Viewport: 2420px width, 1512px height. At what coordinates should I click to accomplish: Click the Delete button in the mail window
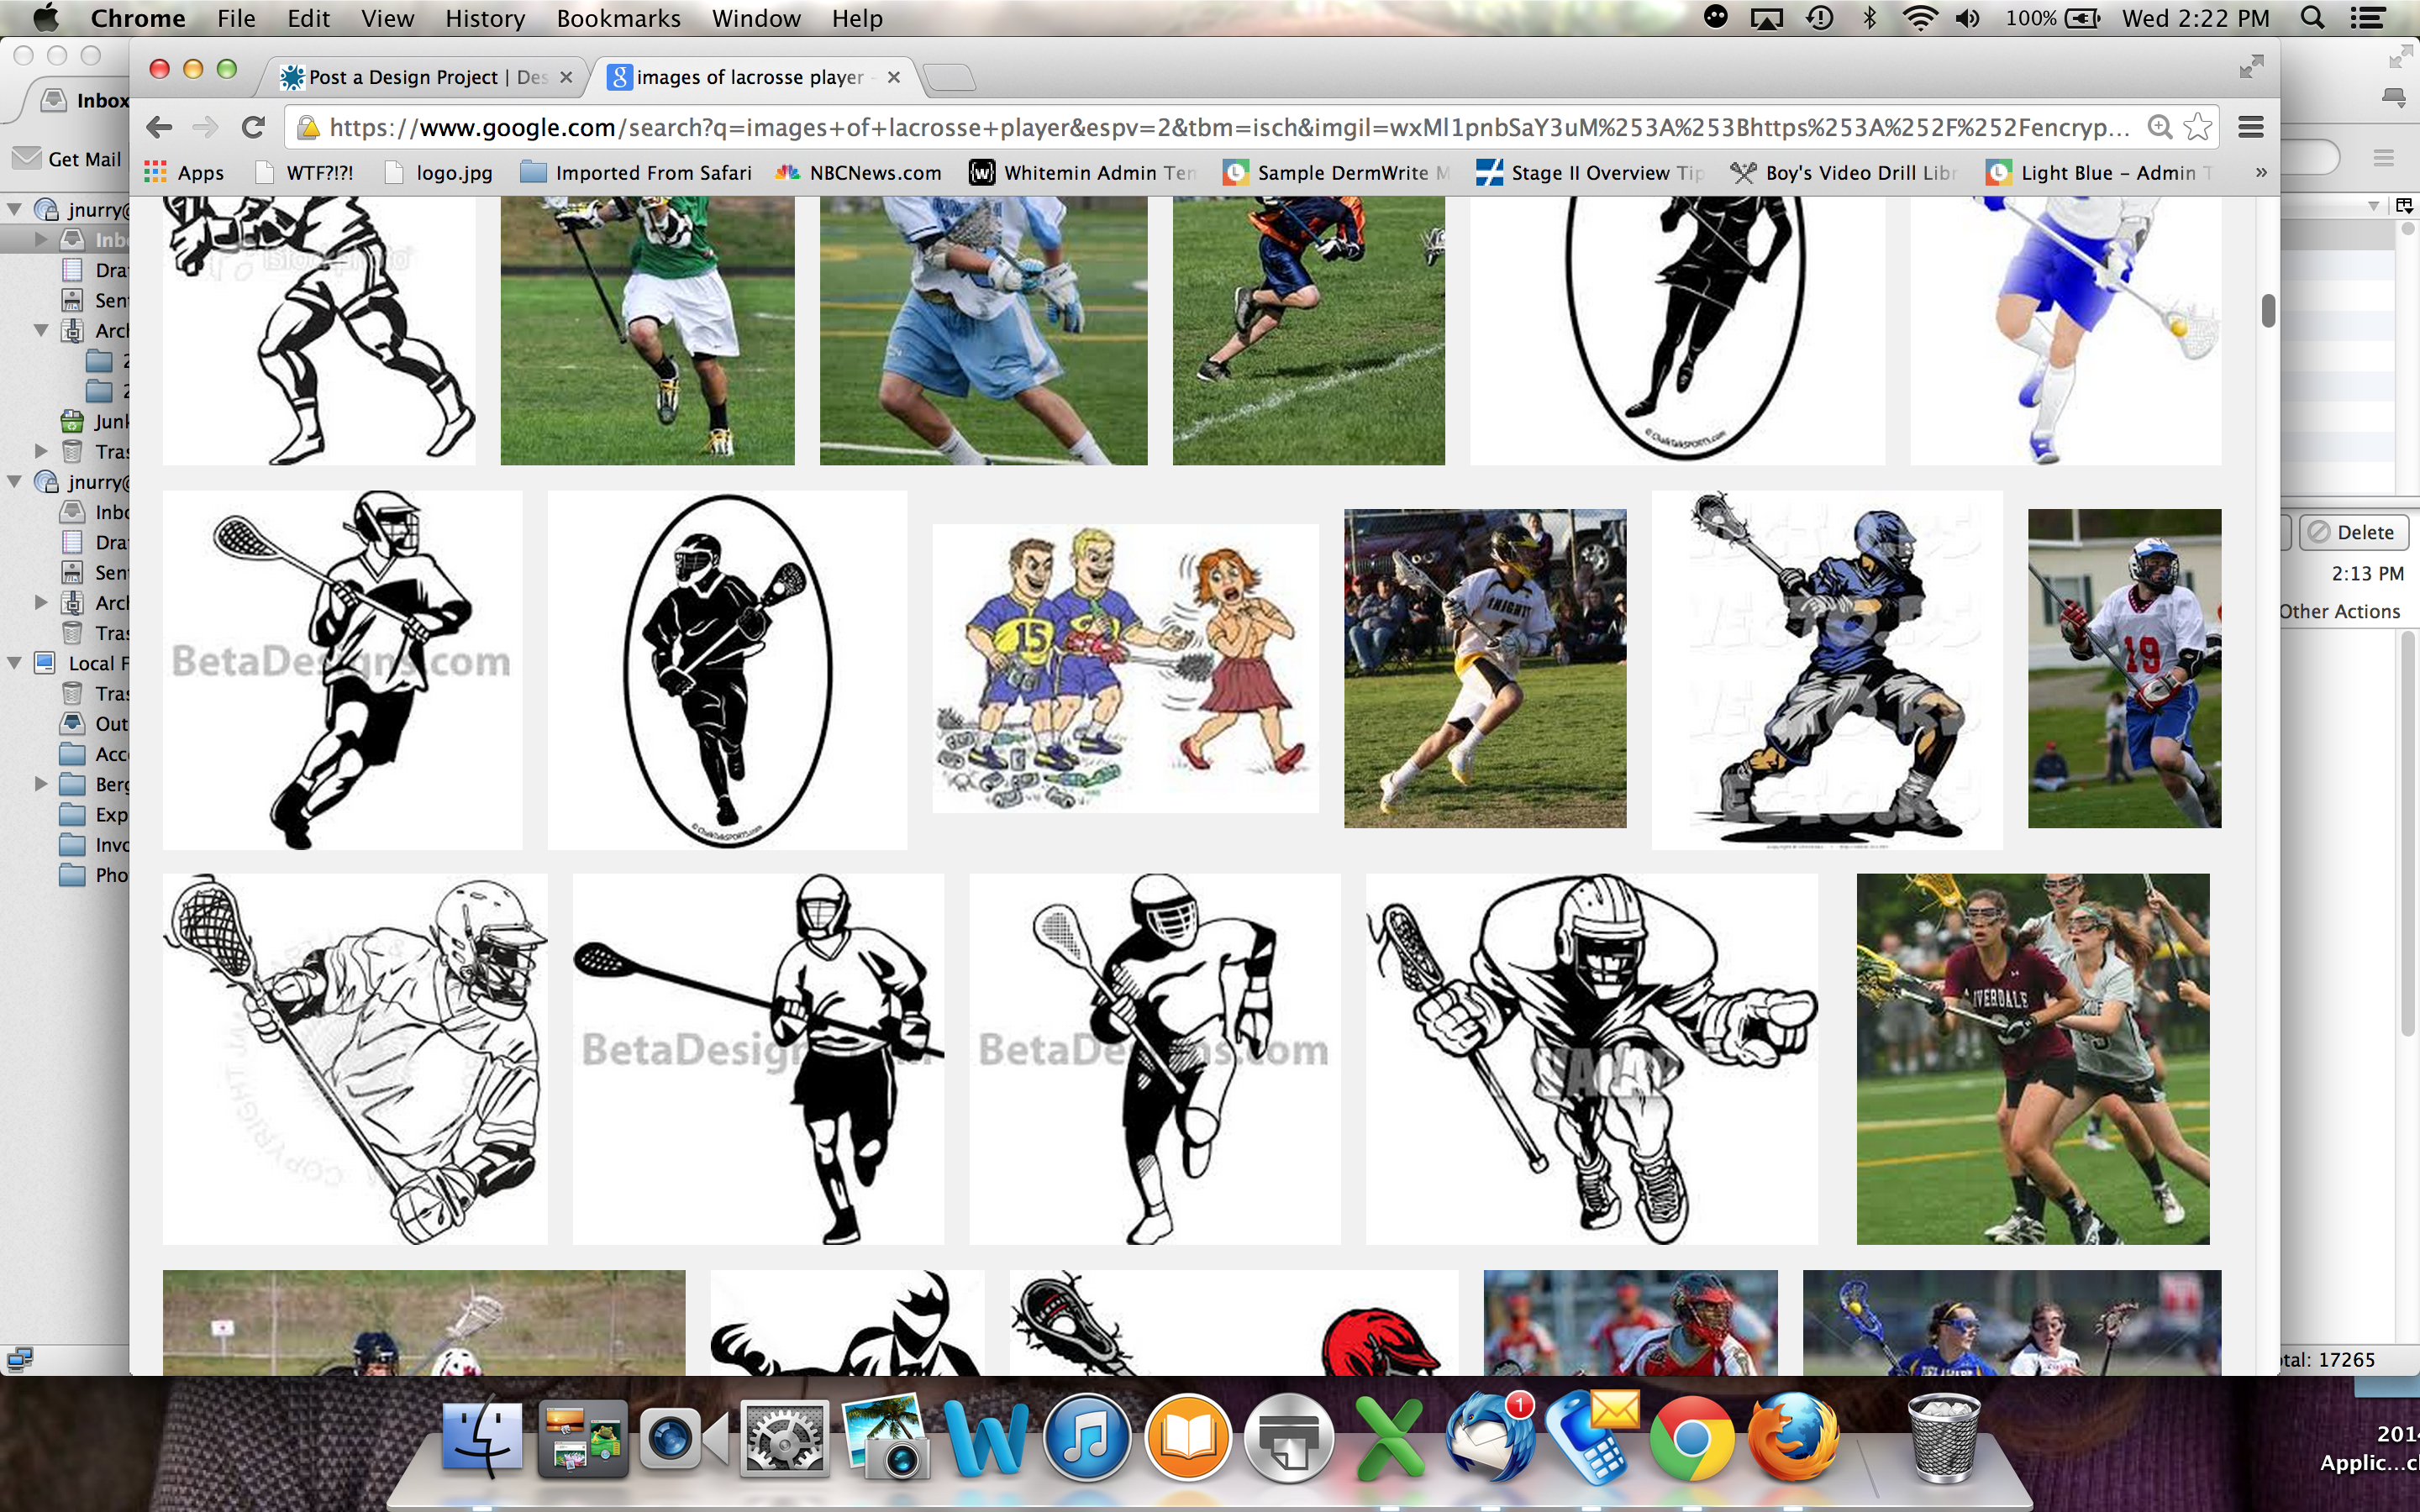point(2352,532)
